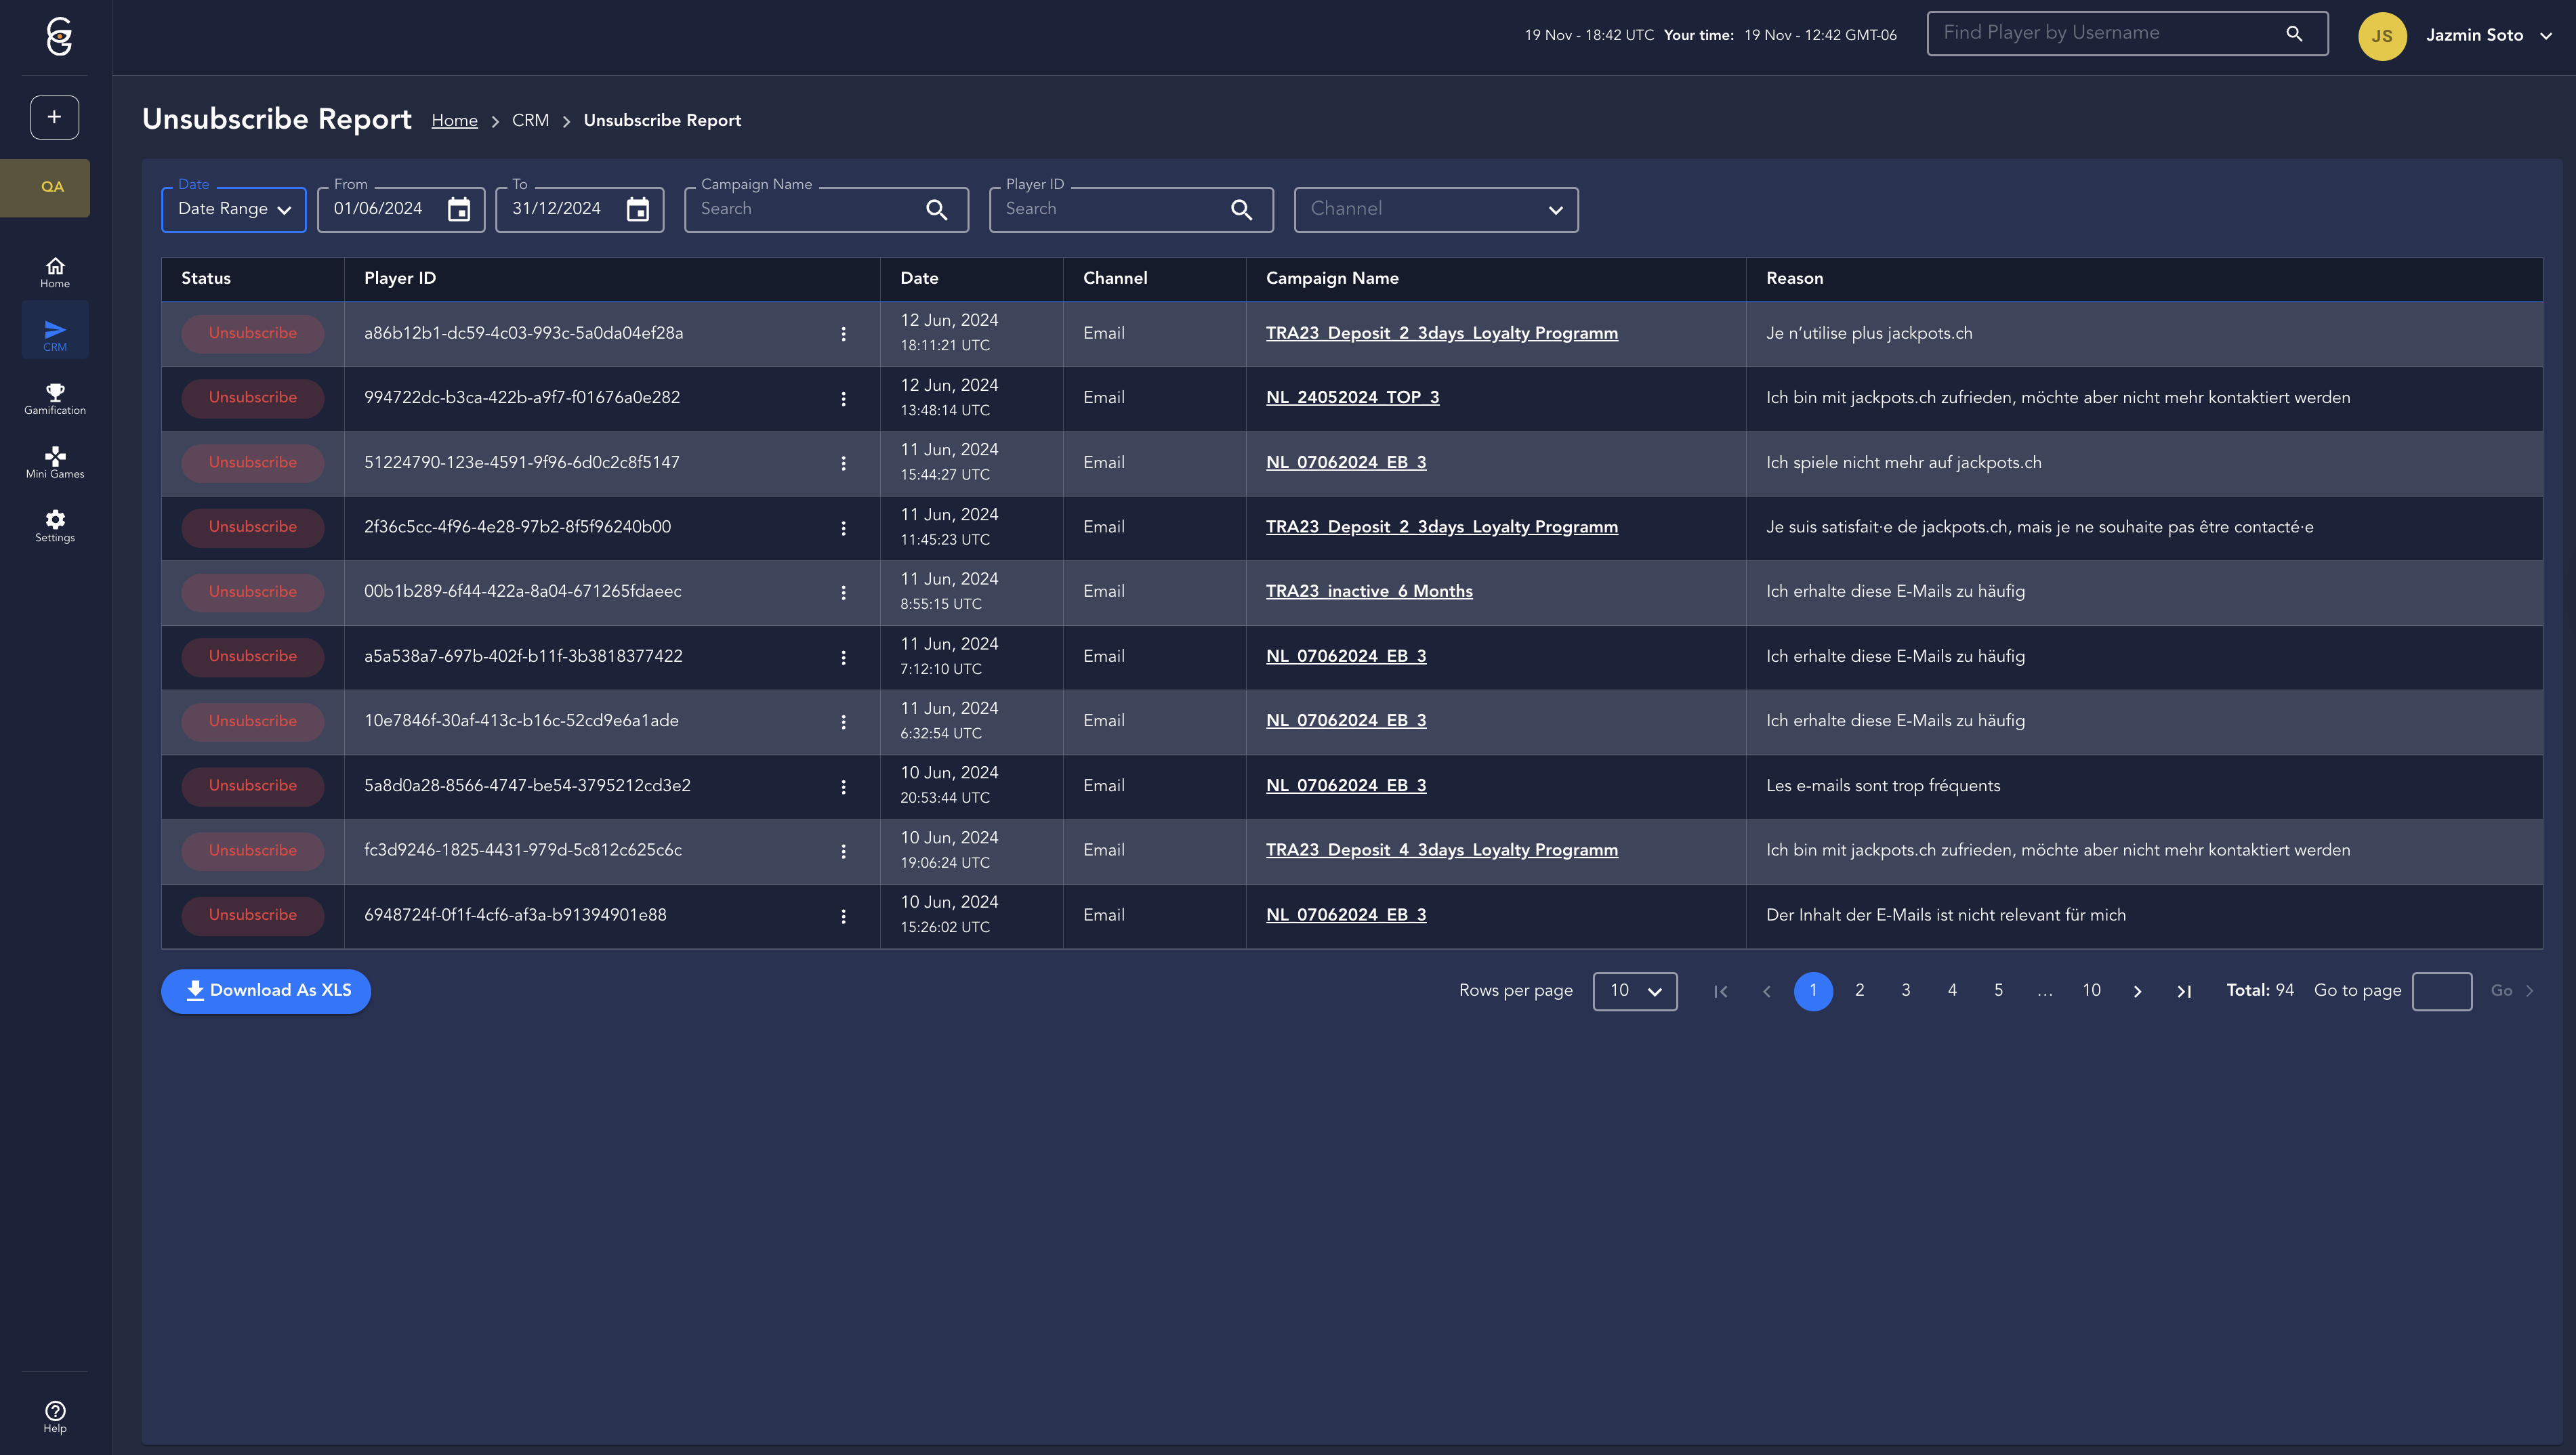Select the CRM sidebar menu item
Screen dimensions: 2576x1455
pyautogui.click(x=55, y=334)
